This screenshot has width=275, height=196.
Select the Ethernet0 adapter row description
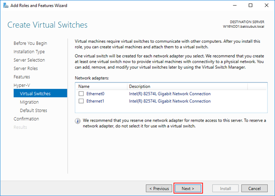tap(170, 94)
